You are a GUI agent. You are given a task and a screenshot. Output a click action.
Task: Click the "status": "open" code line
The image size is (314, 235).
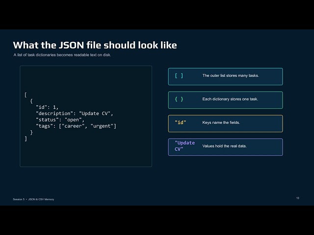pos(60,119)
